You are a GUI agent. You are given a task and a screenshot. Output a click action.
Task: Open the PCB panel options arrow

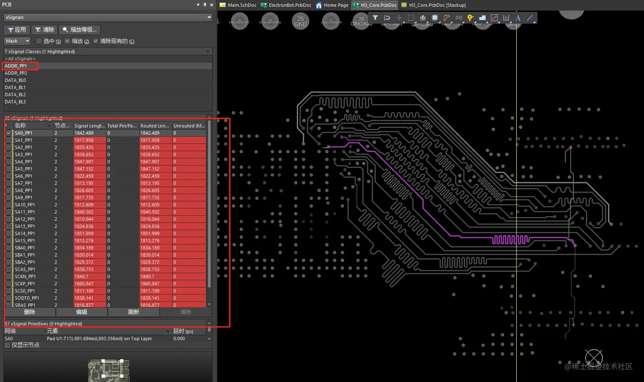pos(198,5)
